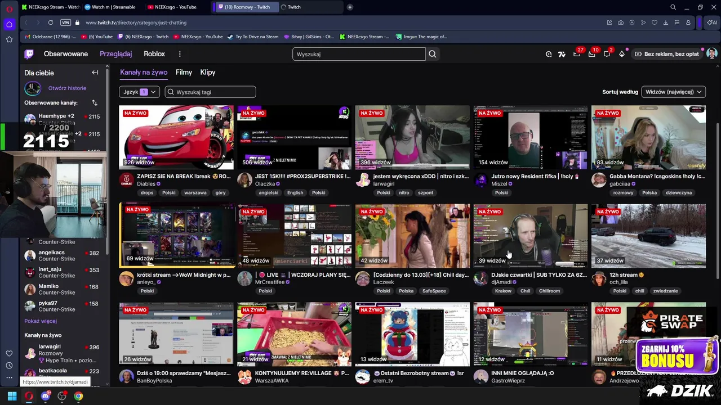Click Miszel channel name link
The image size is (721, 405).
click(x=499, y=184)
